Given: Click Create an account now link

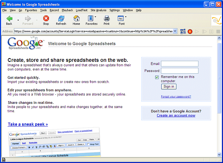Looking at the screenshot, I should [176, 115].
